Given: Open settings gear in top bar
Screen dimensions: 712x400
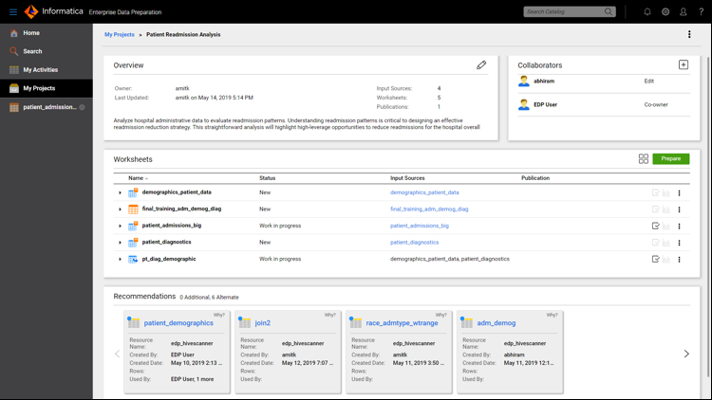Looking at the screenshot, I should (x=665, y=12).
